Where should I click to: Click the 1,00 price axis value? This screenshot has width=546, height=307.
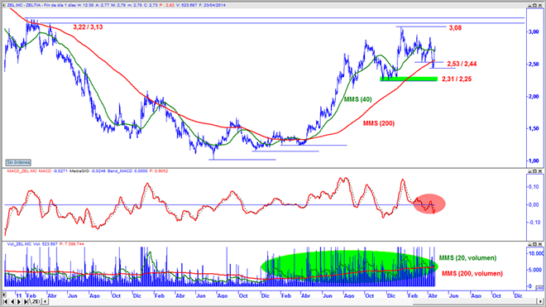pos(534,161)
